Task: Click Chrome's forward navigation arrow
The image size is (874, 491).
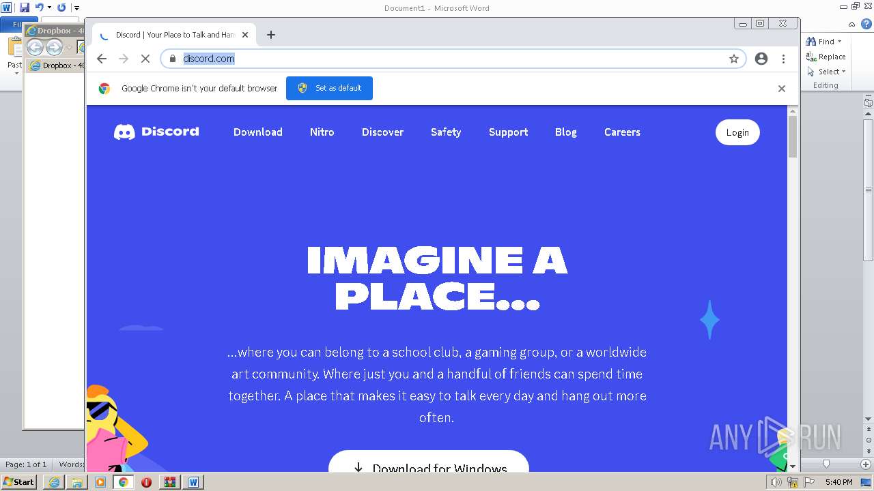Action: 124,59
